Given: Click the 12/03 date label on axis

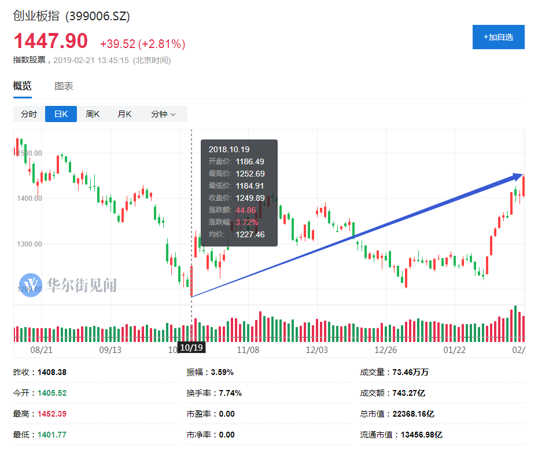Looking at the screenshot, I should 316,350.
